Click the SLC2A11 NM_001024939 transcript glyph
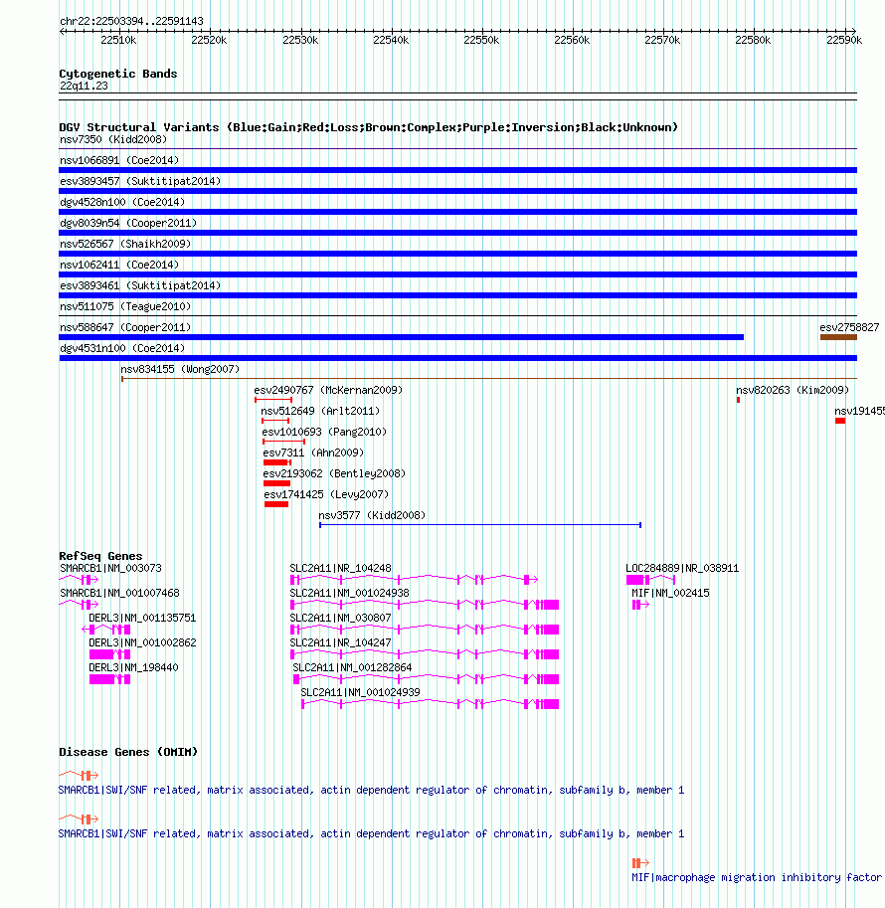This screenshot has width=885, height=908. click(431, 703)
